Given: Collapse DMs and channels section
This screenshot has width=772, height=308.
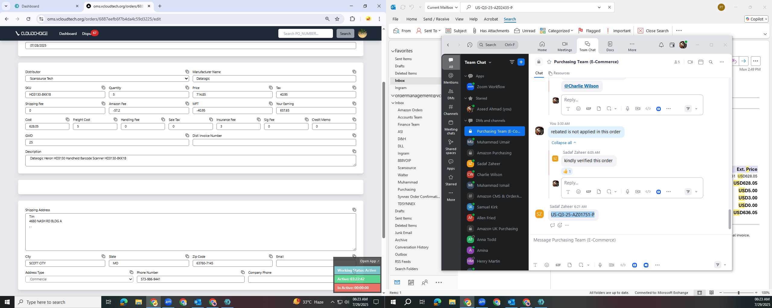Looking at the screenshot, I should point(466,121).
